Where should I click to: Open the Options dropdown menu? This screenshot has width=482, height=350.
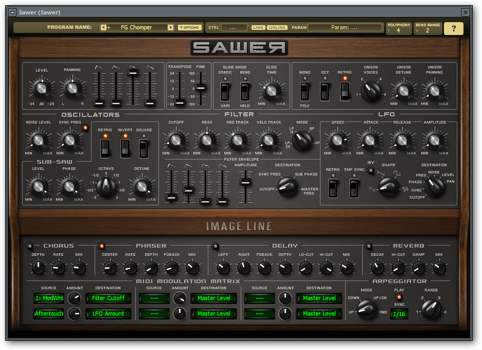pyautogui.click(x=190, y=28)
